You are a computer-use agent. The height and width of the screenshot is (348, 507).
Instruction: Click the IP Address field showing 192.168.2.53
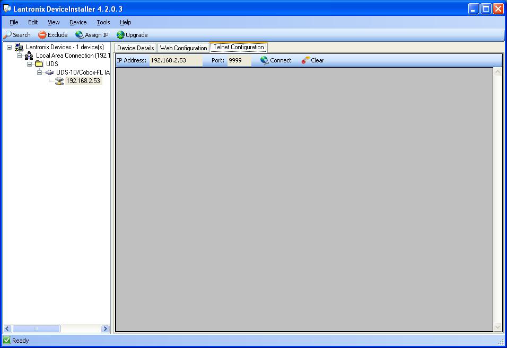[176, 60]
